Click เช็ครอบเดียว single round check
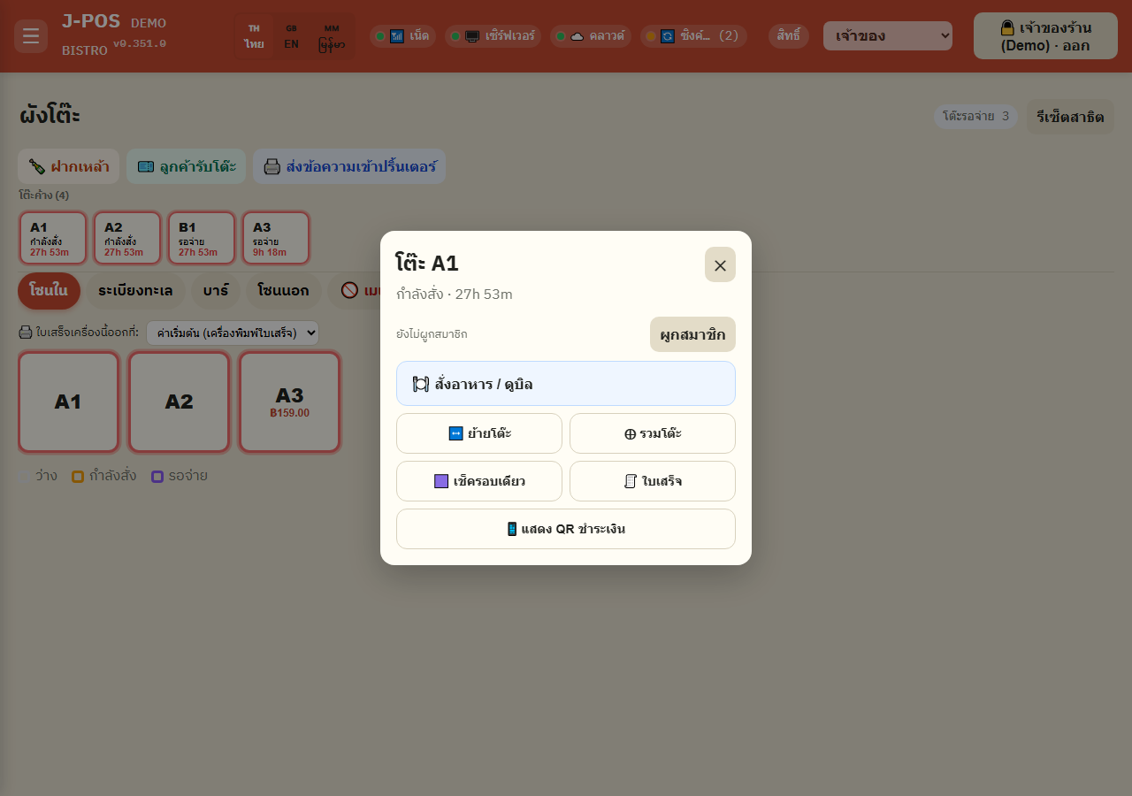 479,481
